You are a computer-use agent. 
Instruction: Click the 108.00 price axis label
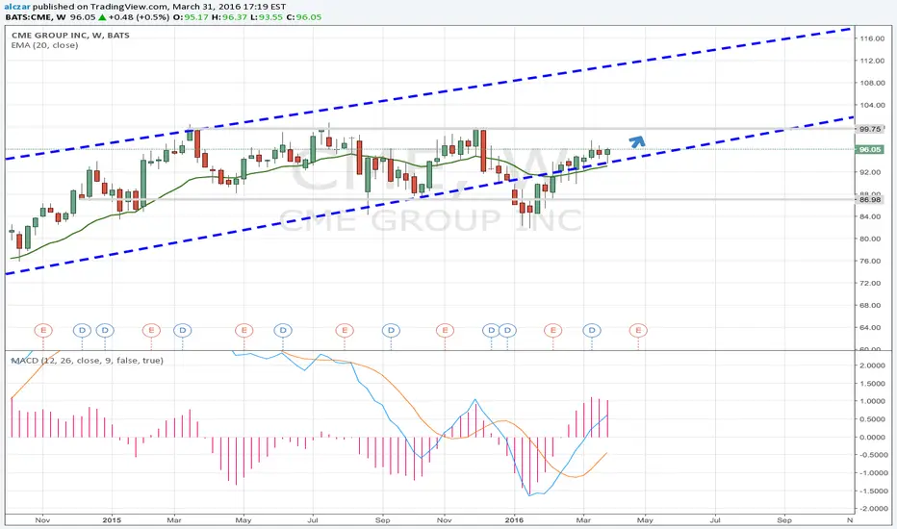tap(872, 83)
